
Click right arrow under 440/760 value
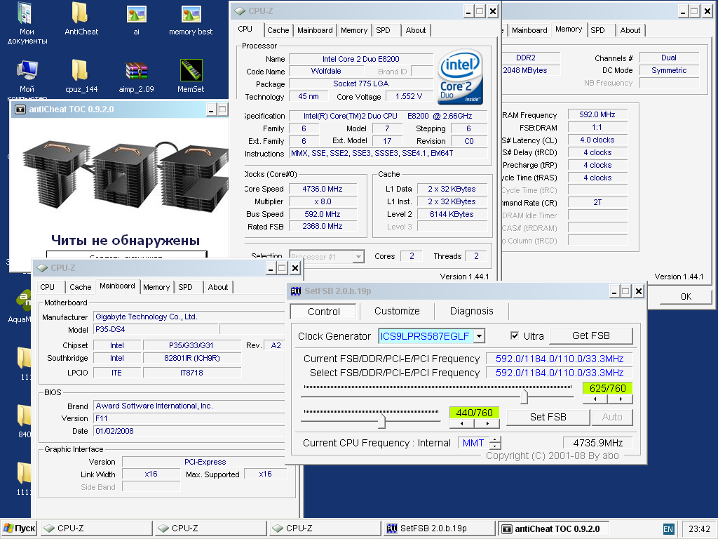click(487, 423)
